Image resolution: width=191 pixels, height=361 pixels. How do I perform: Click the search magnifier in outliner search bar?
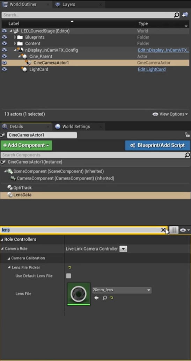[x=176, y=15]
